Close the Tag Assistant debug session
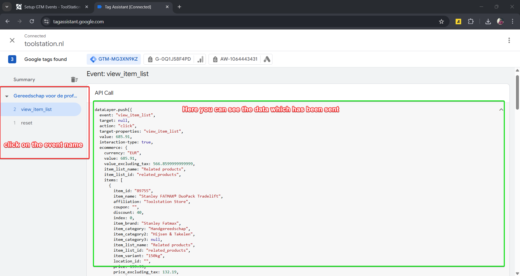 [x=12, y=40]
